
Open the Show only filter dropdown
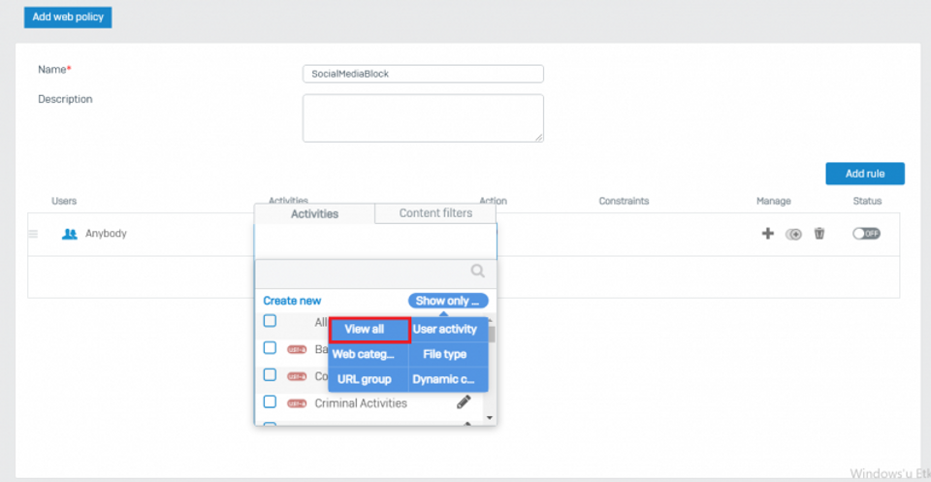(x=447, y=301)
